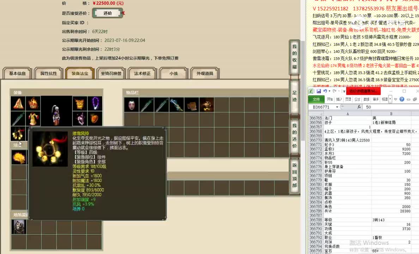This screenshot has width=419, height=254.
Task: Open Excel Help
Action: 402,99
